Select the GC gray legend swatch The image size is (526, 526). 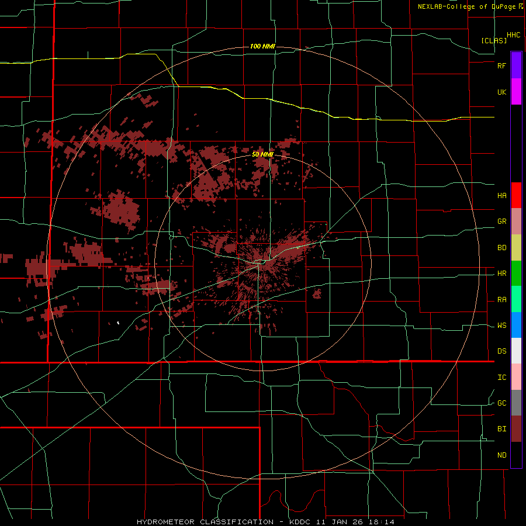(x=516, y=403)
